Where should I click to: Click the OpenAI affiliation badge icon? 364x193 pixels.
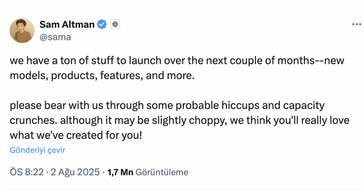click(115, 24)
